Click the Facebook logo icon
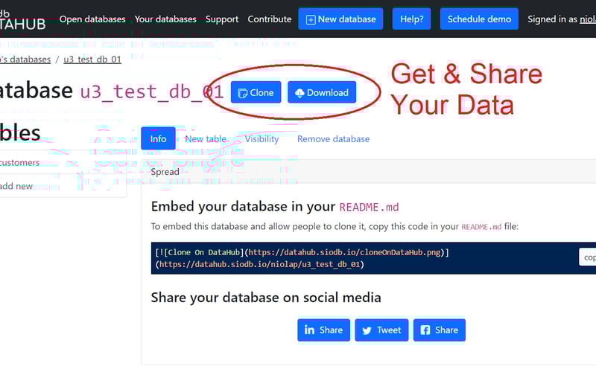Viewport: 596px width, 372px height. coord(425,330)
